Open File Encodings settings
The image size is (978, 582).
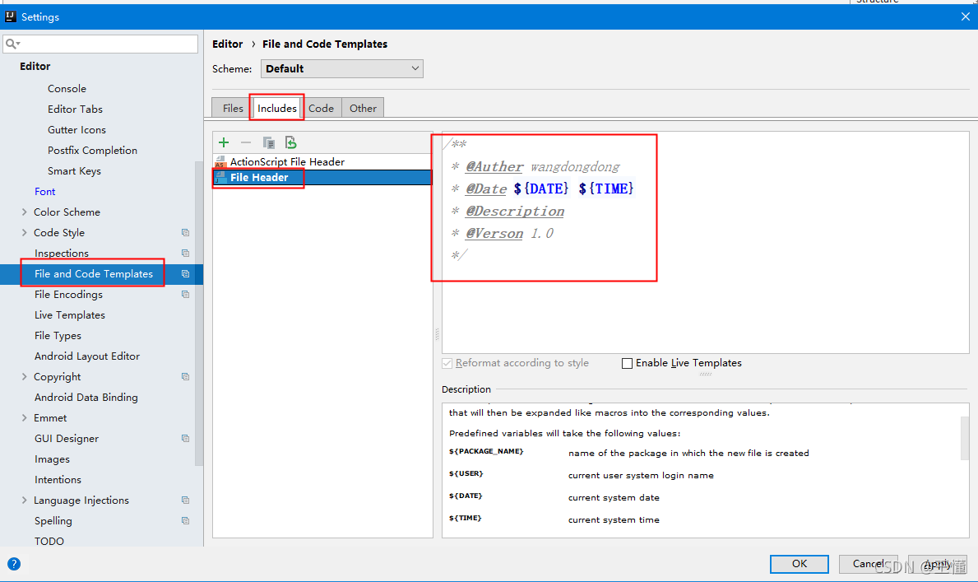68,295
